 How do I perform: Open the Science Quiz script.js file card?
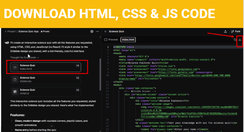point(46,92)
